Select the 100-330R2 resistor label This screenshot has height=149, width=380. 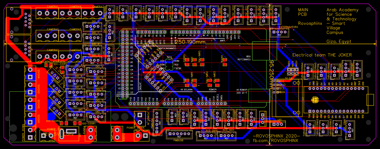60,64
